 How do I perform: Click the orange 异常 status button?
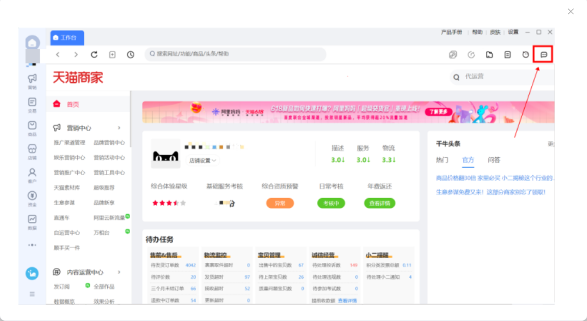[x=280, y=203]
